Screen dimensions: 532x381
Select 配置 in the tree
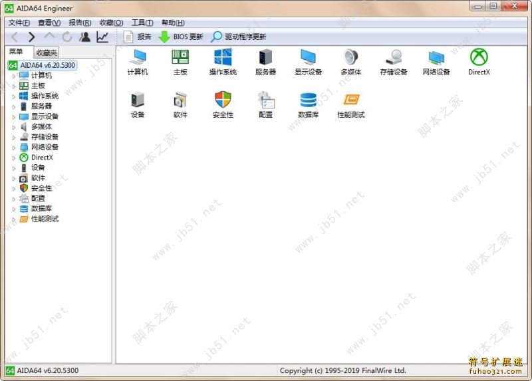coord(38,198)
